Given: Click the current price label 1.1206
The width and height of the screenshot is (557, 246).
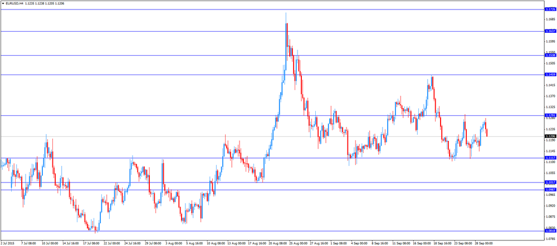Looking at the screenshot, I should point(550,136).
